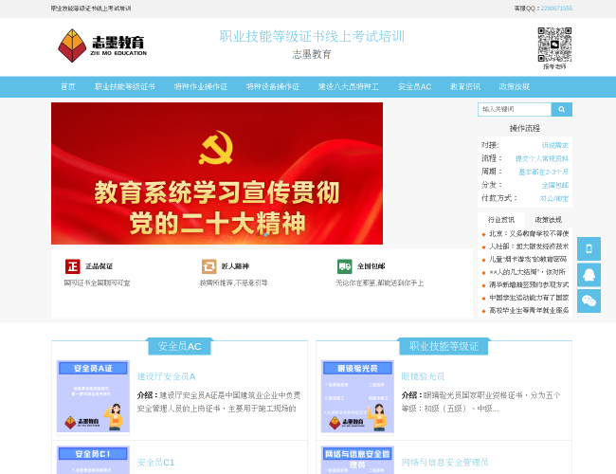The height and width of the screenshot is (474, 616).
Task: Click the 眼镜验光员 course thumbnail
Action: [x=357, y=396]
